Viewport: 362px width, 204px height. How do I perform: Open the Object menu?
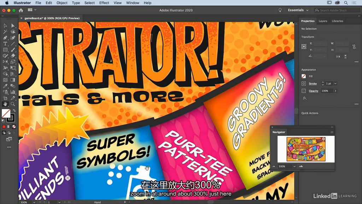62,3
